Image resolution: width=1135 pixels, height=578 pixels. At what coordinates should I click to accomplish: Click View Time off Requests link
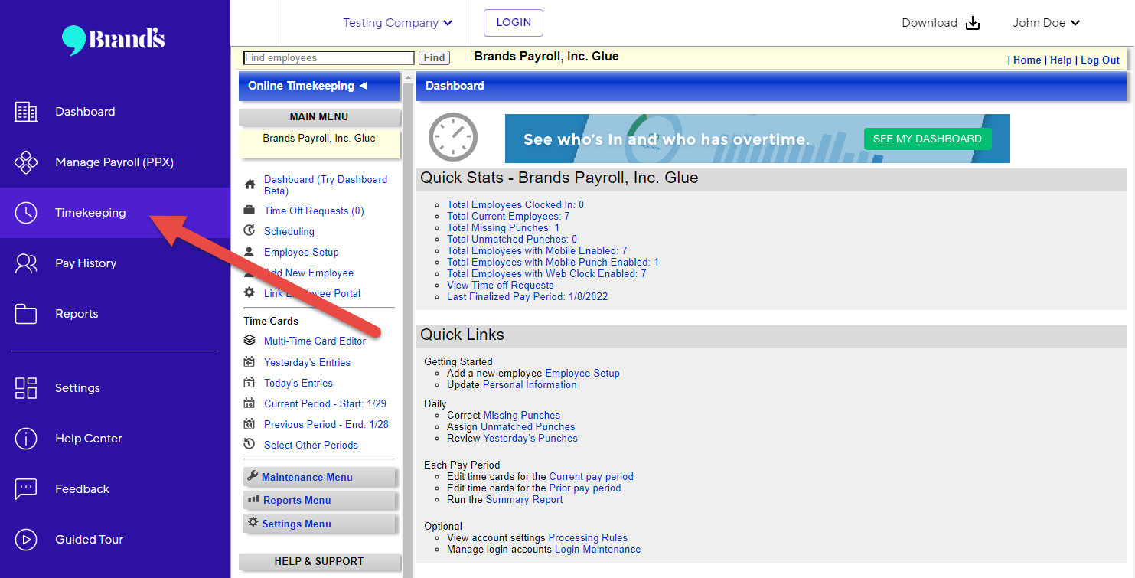pyautogui.click(x=500, y=285)
